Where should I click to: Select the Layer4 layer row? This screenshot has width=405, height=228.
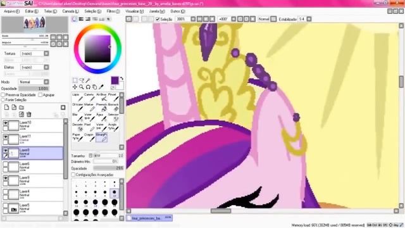(x=32, y=194)
